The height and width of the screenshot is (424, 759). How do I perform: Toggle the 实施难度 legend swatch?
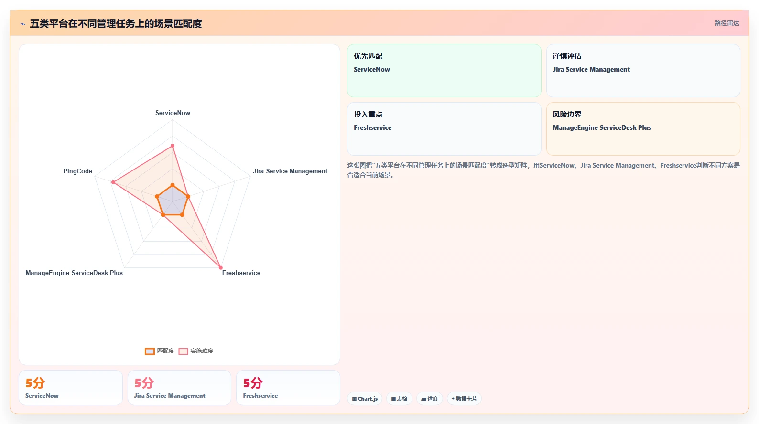[x=183, y=351]
